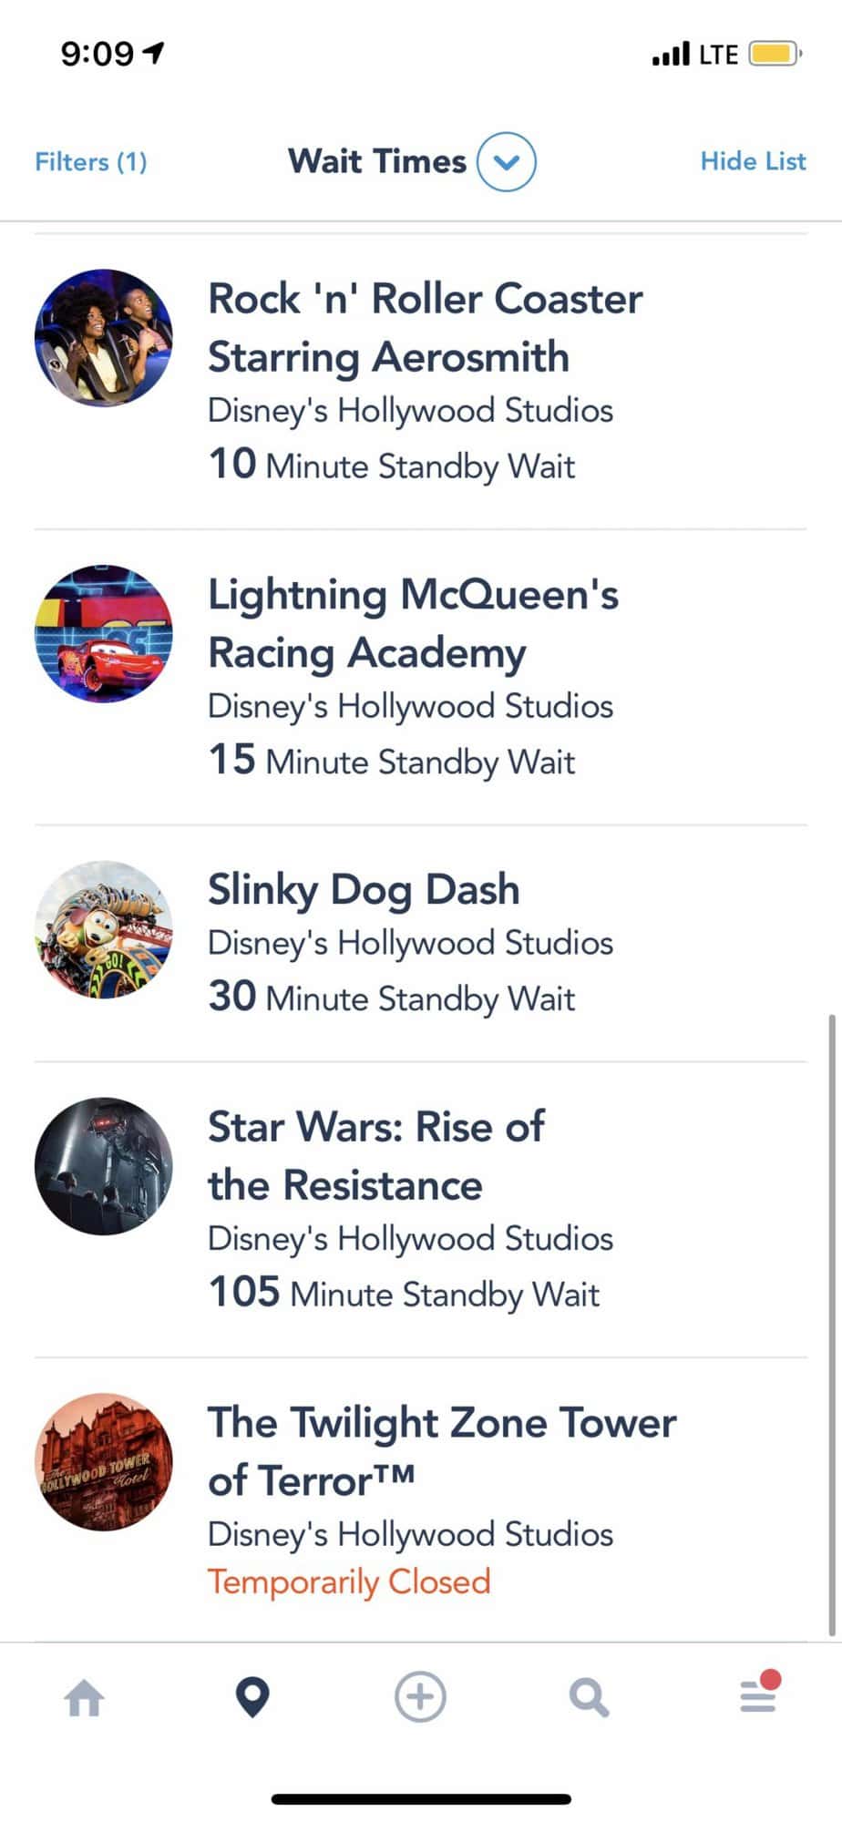Select the map pin location icon
This screenshot has width=842, height=1822.
coord(252,1697)
